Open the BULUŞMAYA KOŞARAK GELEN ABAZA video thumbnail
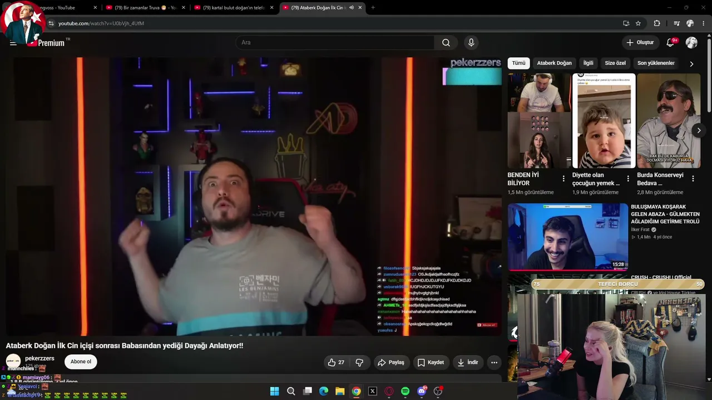 pos(568,237)
